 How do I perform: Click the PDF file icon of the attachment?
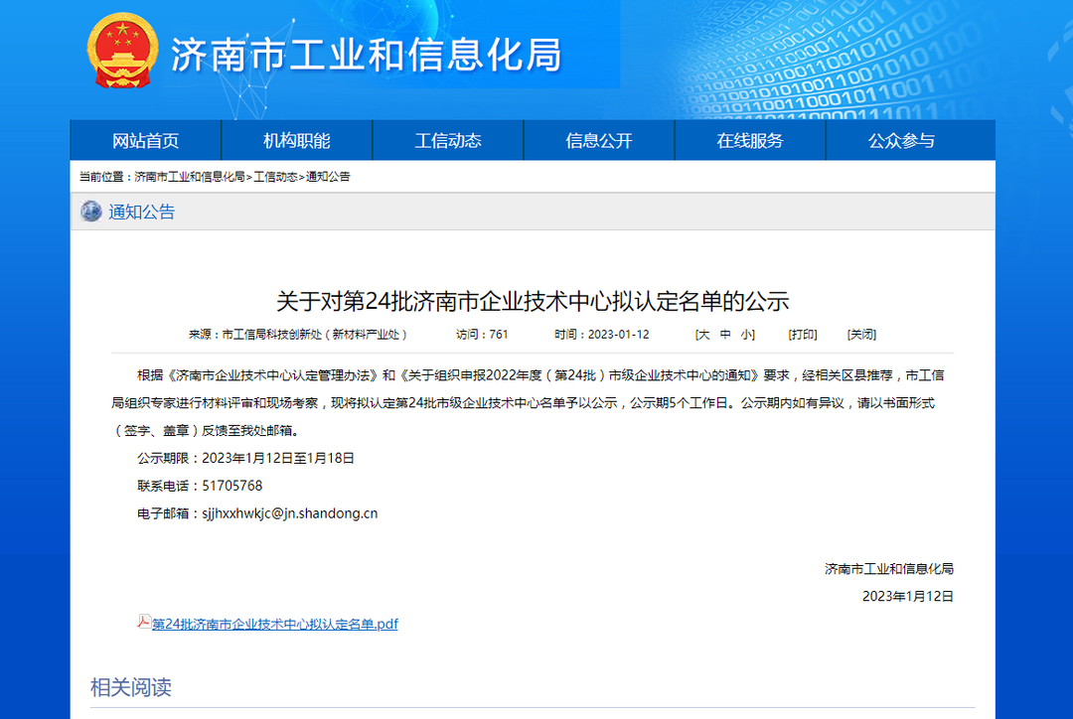point(144,623)
